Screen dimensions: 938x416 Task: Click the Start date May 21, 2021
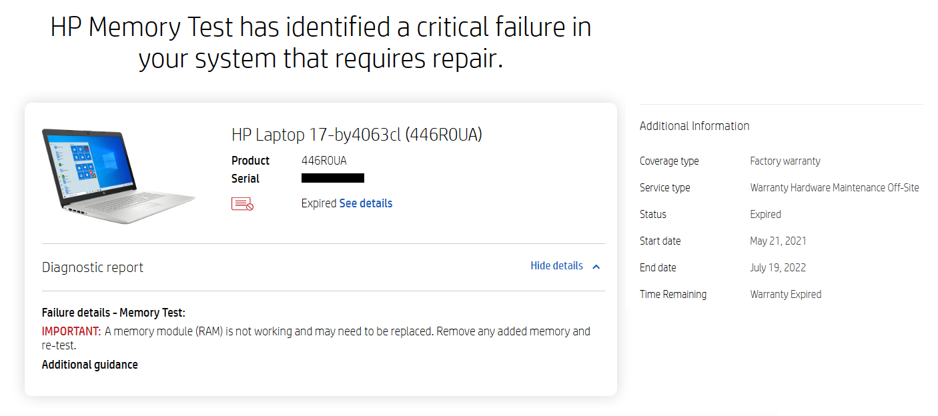point(778,241)
